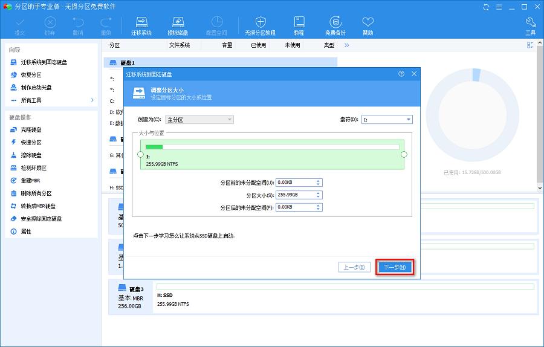Click the partition list scrollbar down arrow
The height and width of the screenshot is (347, 544).
click(540, 188)
